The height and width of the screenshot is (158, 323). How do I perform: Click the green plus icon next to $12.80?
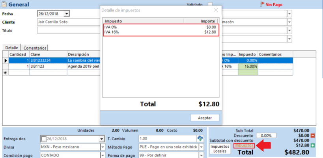312,145
